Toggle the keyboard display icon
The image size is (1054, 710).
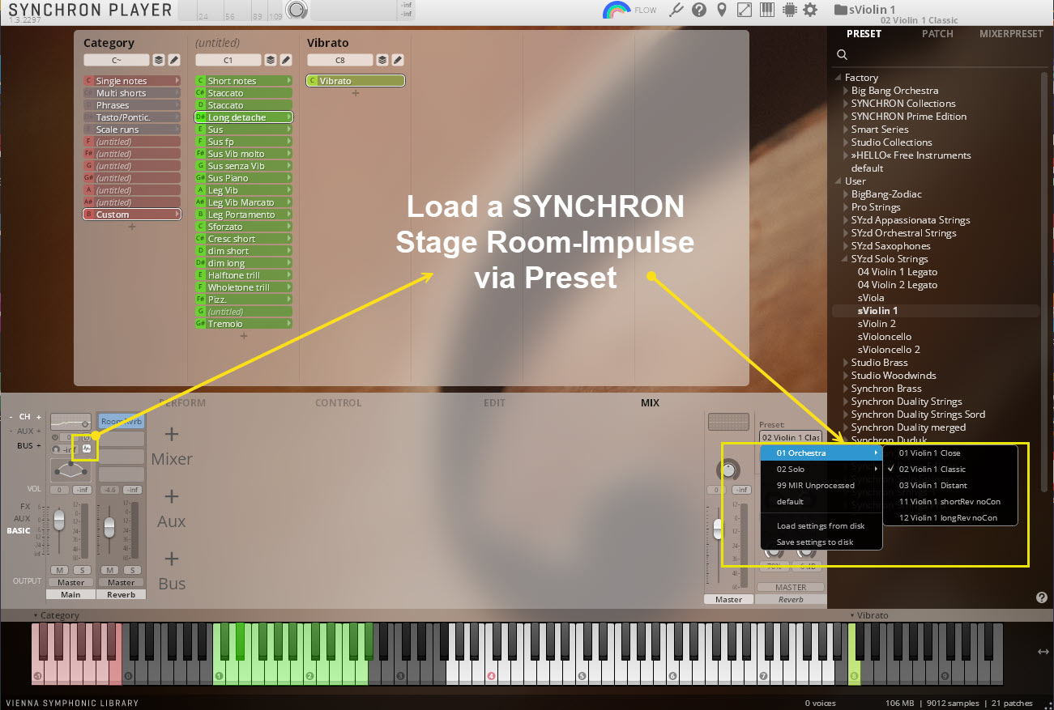pyautogui.click(x=766, y=10)
